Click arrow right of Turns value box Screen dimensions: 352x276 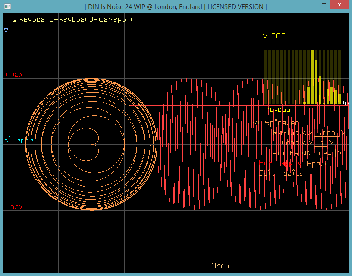pos(331,143)
